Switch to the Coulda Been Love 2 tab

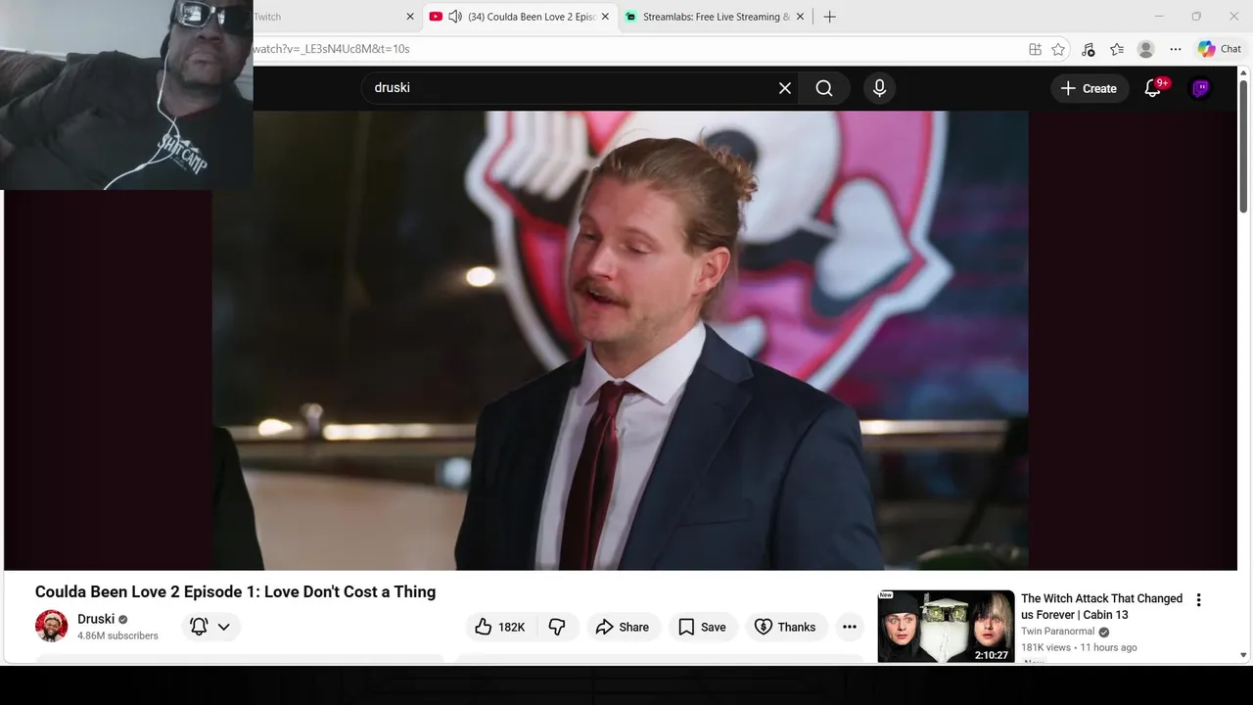(519, 17)
